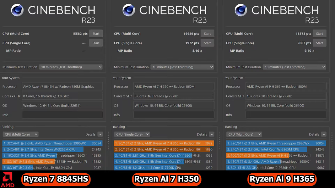335x188 pixels.
Task: Open the CPU (Single Core) ranking dropdown
Action: [132, 134]
